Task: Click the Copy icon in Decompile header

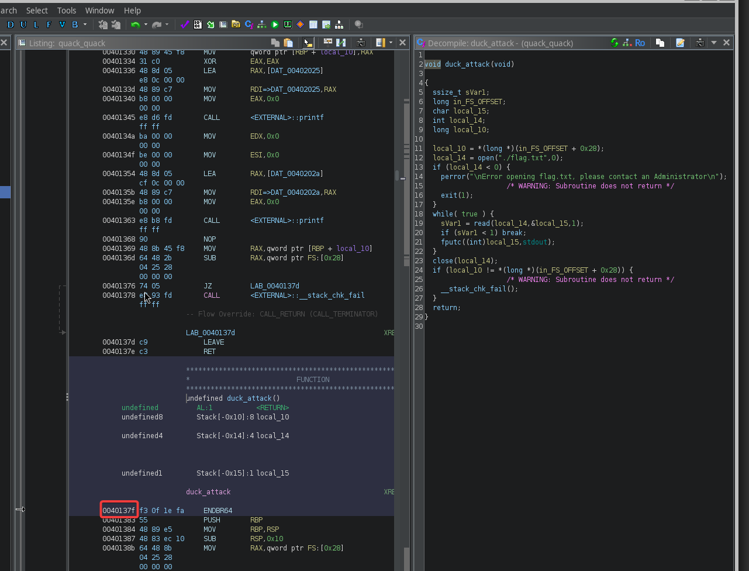Action: coord(660,43)
